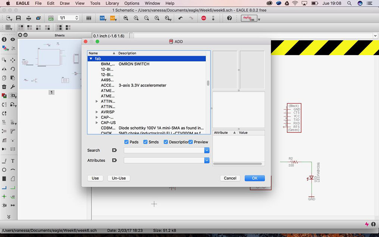This screenshot has height=237, width=379.
Task: Click the zoom-to-fit magnifier icon
Action: [x=126, y=18]
